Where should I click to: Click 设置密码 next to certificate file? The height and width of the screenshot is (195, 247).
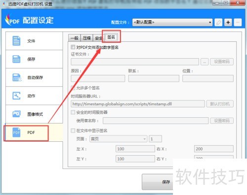click(222, 62)
